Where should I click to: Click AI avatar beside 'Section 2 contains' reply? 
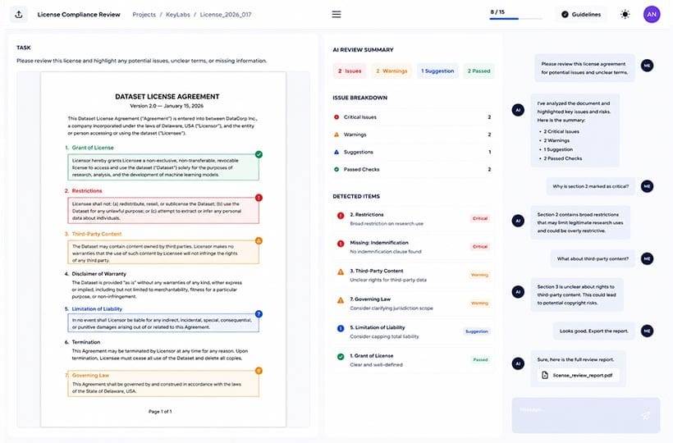click(518, 221)
